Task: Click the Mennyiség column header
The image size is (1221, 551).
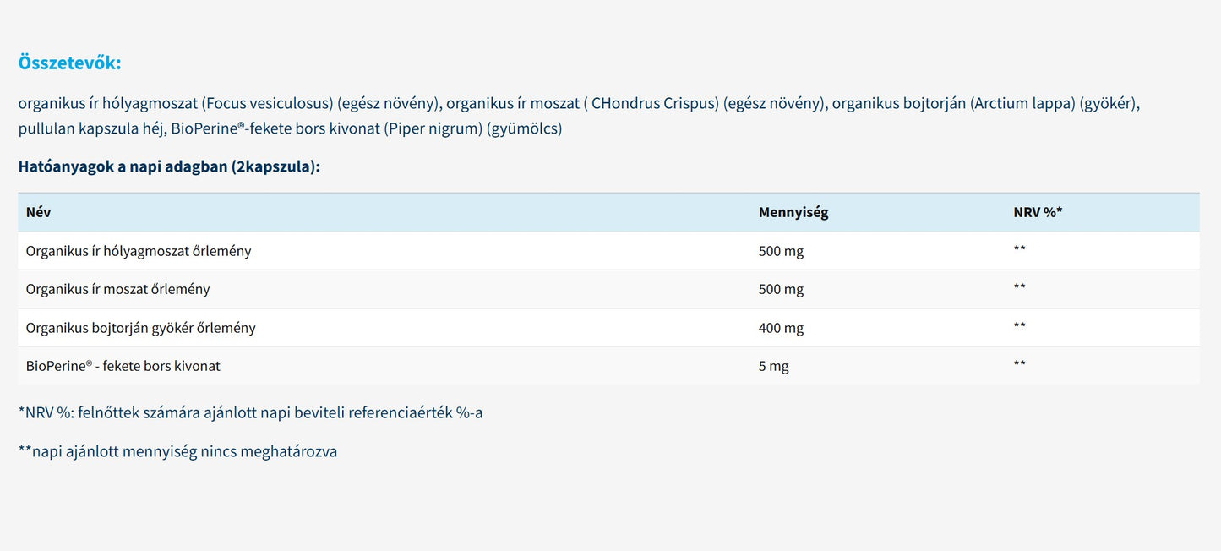Action: 793,212
